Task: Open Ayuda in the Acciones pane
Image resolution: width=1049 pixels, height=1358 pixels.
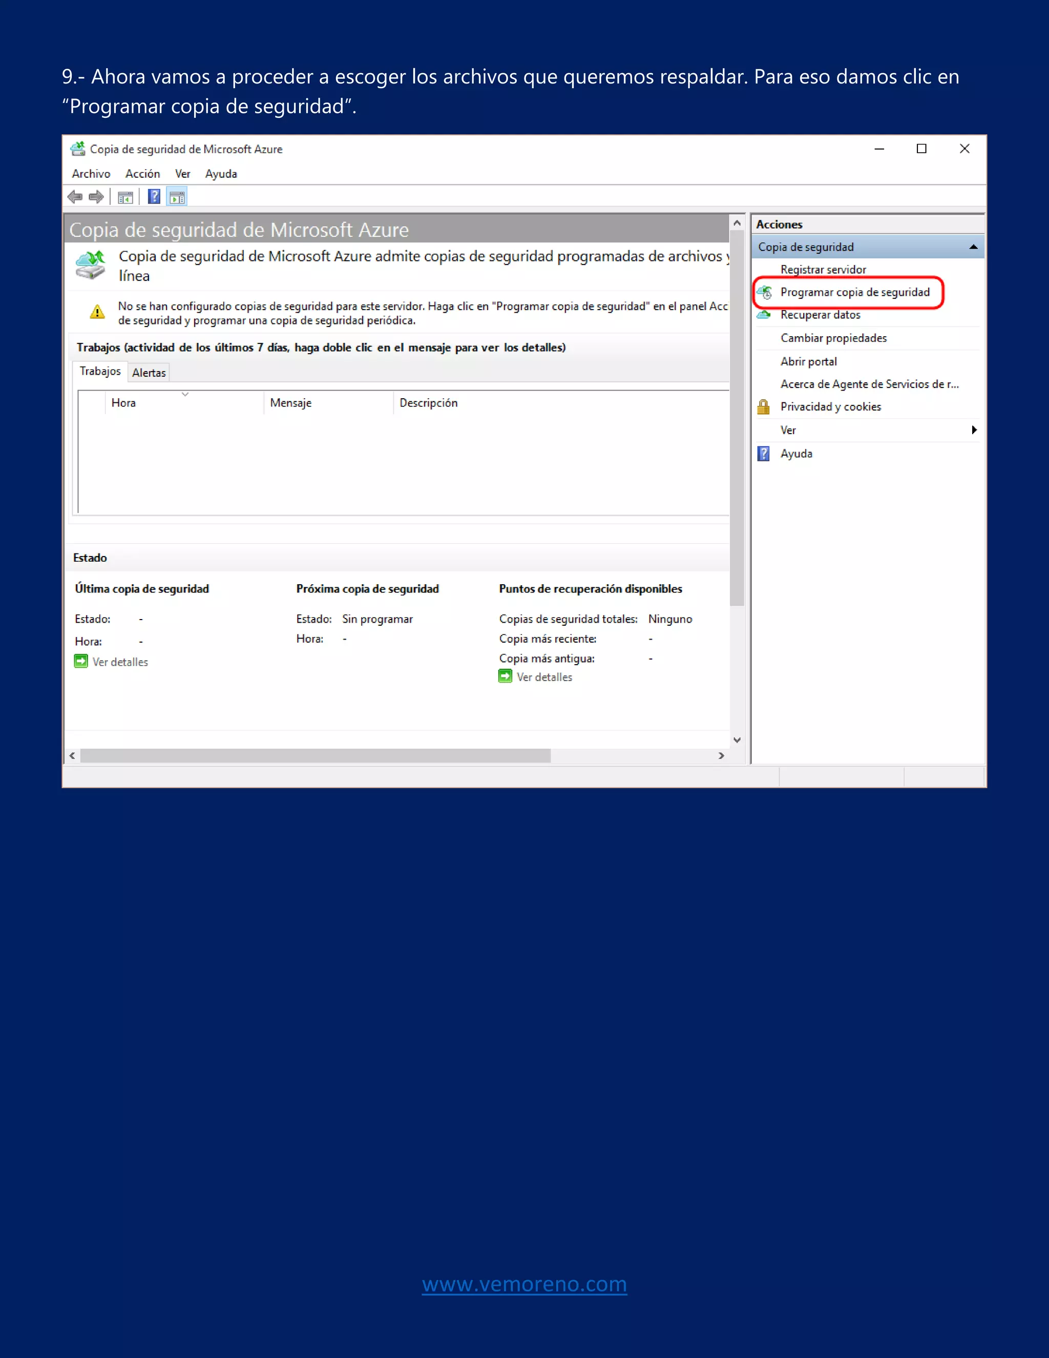Action: click(796, 454)
